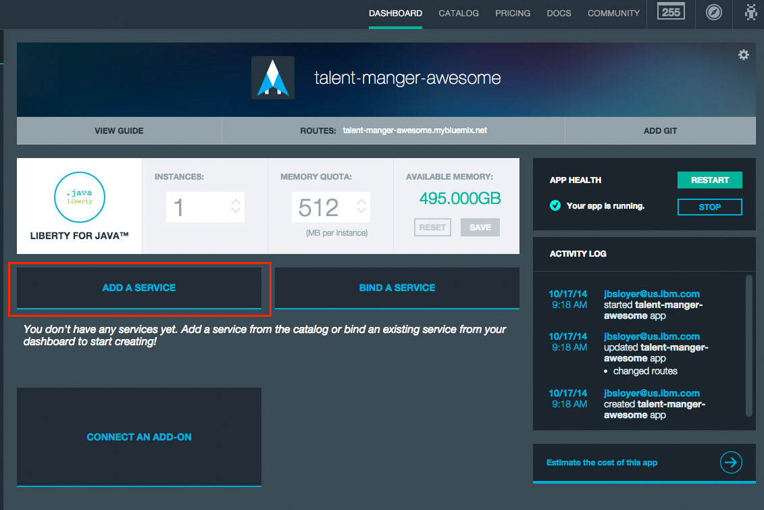
Task: Click jbsloyer@us.ibm.com in the started app entry
Action: coord(651,294)
